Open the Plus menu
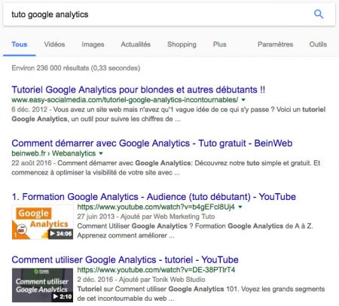Viewport: 339px width, 306px height. (x=220, y=44)
